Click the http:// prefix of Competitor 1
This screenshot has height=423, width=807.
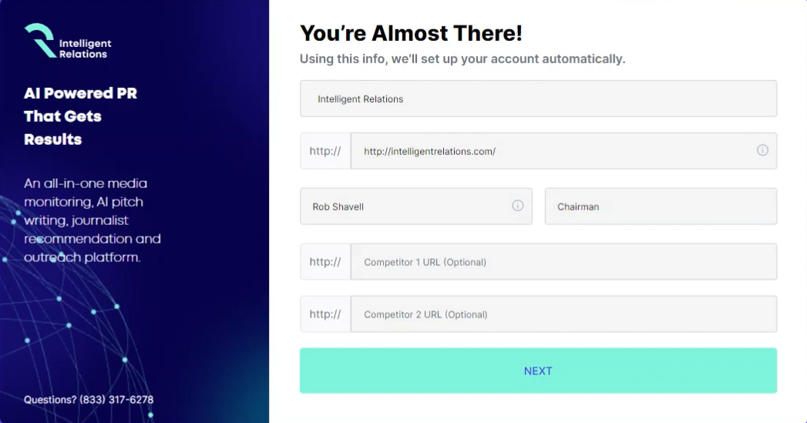tap(325, 261)
